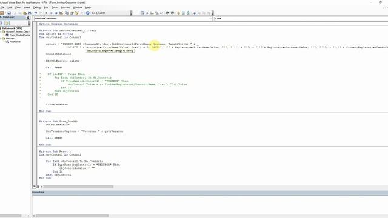The width and height of the screenshot is (388, 218).
Task: Open the Access view dropdown arrow
Action: point(5,13)
